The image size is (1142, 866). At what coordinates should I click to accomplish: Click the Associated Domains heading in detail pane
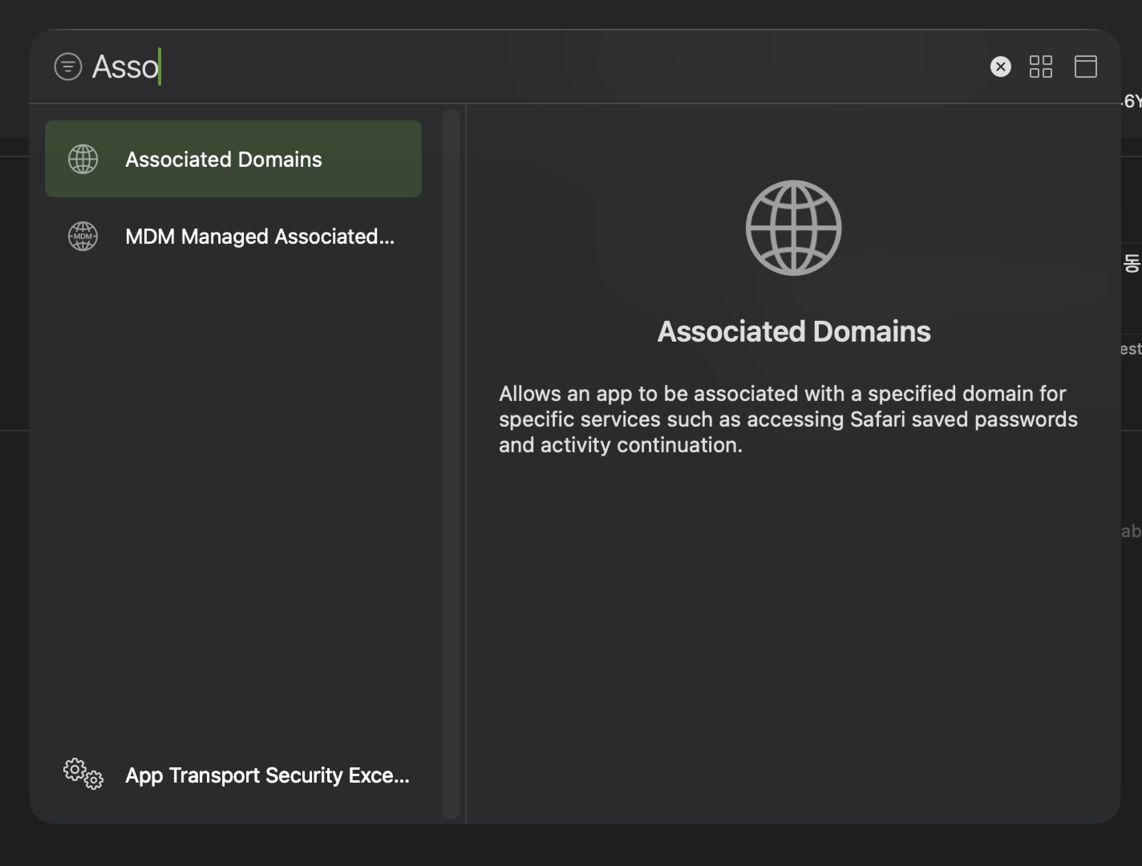coord(794,331)
